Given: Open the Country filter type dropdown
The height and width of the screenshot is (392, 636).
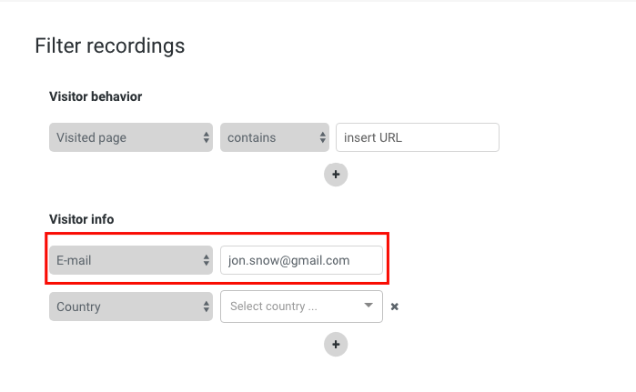Looking at the screenshot, I should click(131, 307).
